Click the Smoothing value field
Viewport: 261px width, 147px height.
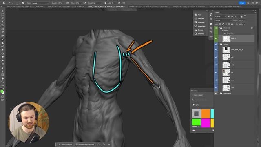pyautogui.click(x=99, y=3)
